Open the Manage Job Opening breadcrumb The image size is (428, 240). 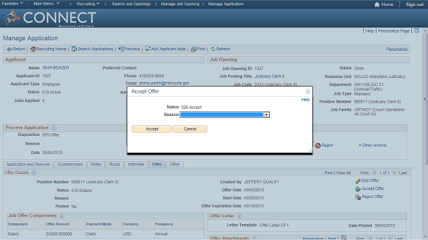(180, 4)
